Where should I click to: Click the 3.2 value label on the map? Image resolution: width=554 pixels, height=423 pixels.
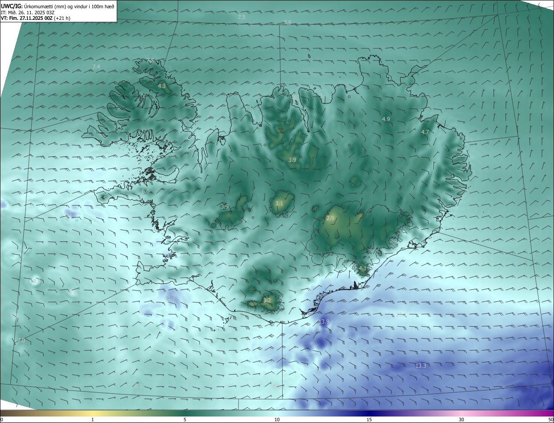point(267,300)
